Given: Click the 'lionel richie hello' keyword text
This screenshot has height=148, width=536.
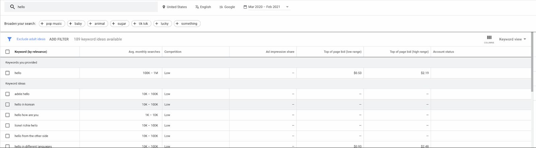Looking at the screenshot, I should [x=26, y=125].
